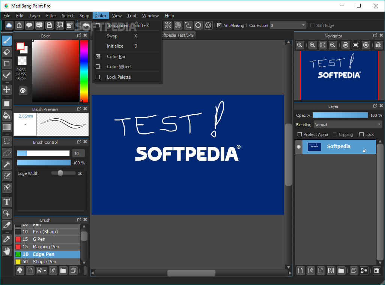This screenshot has height=285, width=385.
Task: Undock the Navigator panel
Action: pyautogui.click(x=375, y=35)
